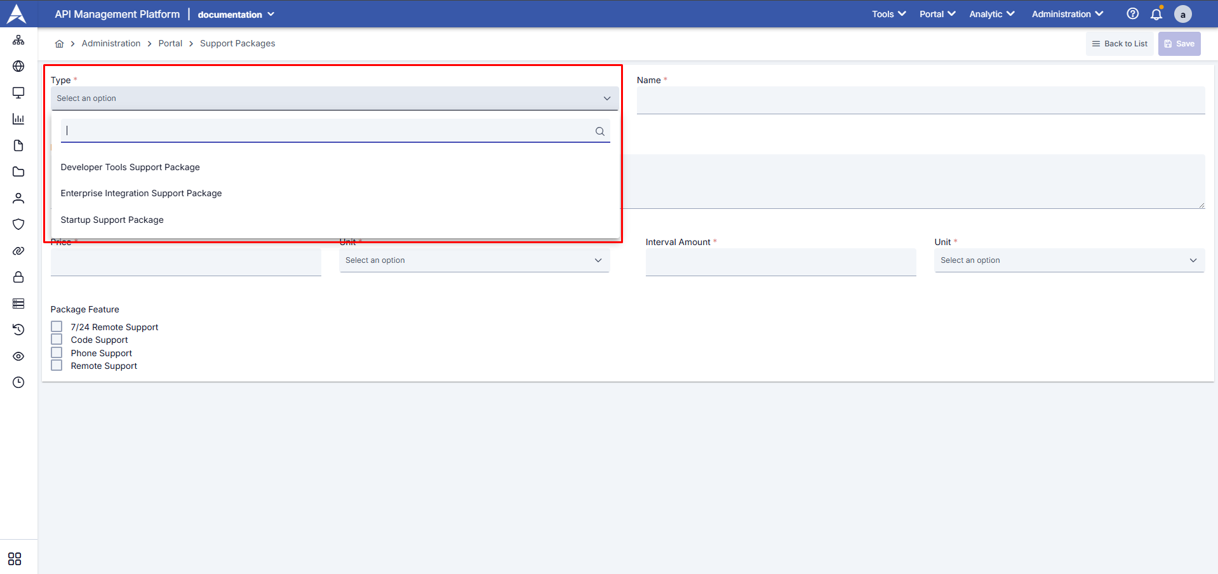Open the four-squares grid icon at bottom
The image size is (1218, 574).
15,559
